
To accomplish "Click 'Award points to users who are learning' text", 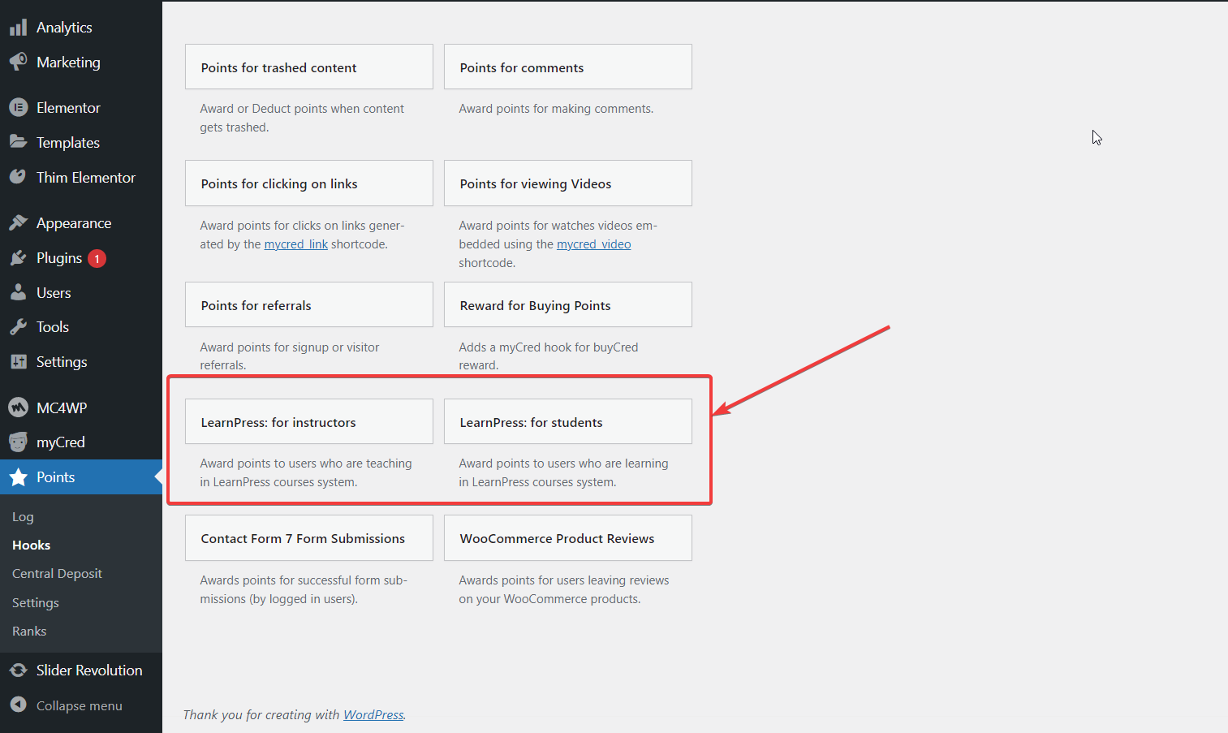I will pyautogui.click(x=564, y=464).
